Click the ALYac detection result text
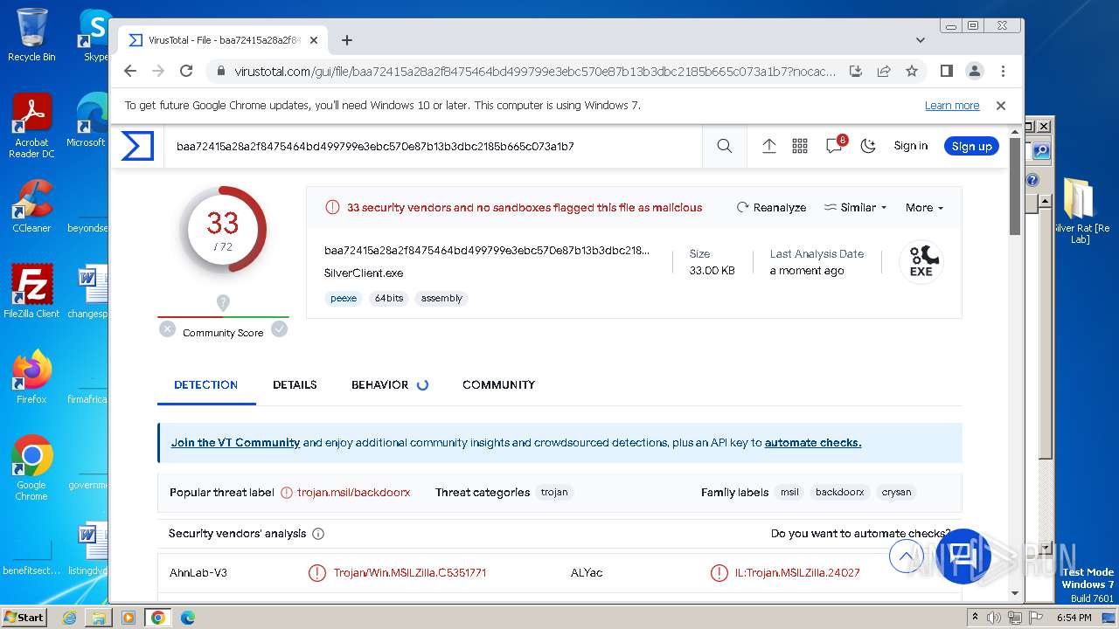 click(797, 573)
